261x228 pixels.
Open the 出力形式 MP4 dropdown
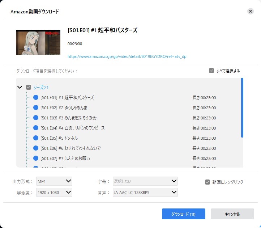(54, 181)
